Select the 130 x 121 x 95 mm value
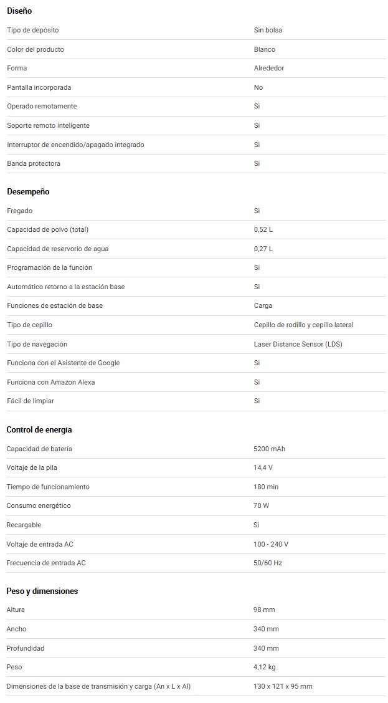The width and height of the screenshot is (388, 703). coord(283,686)
